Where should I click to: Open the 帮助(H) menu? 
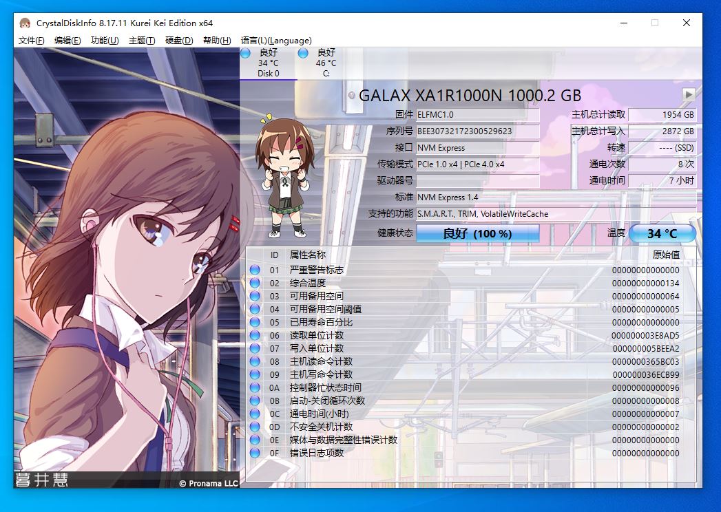pos(217,41)
